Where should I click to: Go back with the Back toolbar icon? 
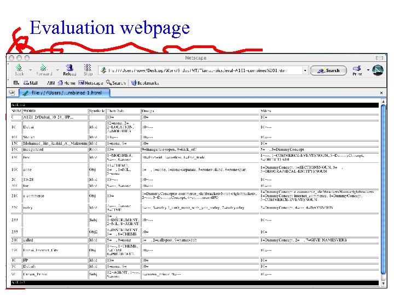pyautogui.click(x=19, y=70)
